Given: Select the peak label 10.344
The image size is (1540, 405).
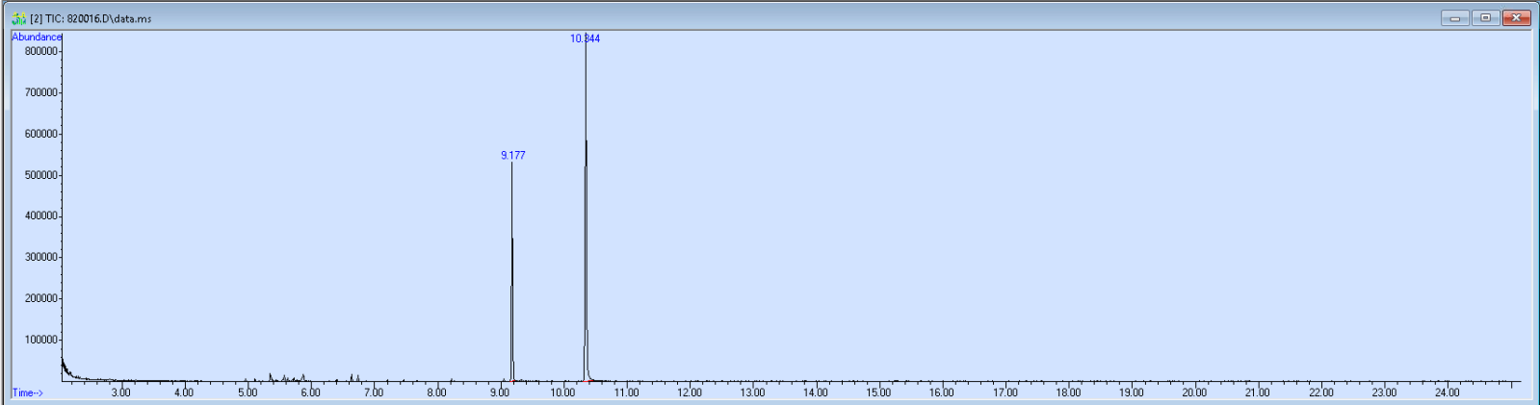Looking at the screenshot, I should pos(585,38).
